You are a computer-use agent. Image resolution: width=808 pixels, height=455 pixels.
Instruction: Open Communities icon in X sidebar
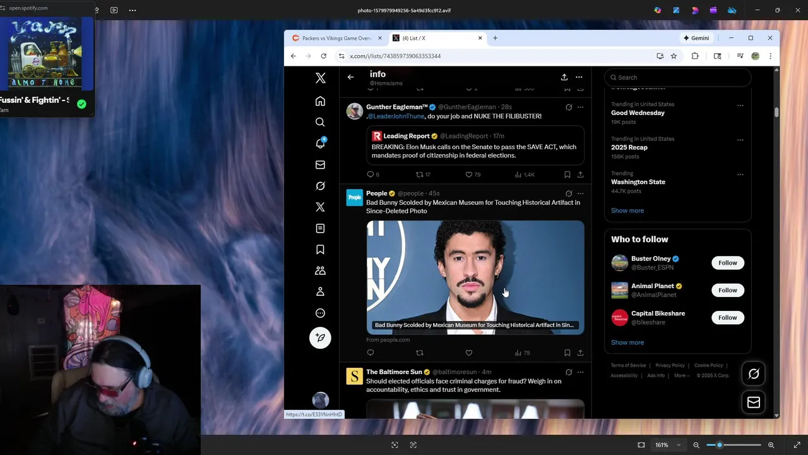(x=320, y=270)
